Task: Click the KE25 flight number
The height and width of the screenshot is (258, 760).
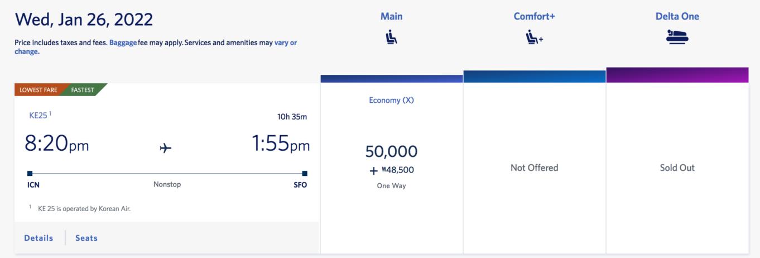Action: click(x=40, y=116)
